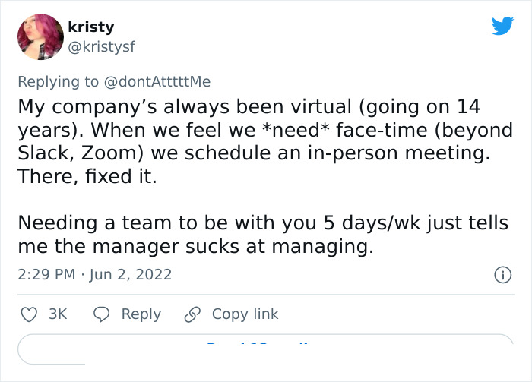Click the chain link icon

pos(193,314)
